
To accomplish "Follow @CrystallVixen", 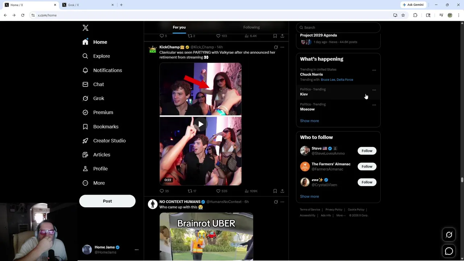I will 367,182.
